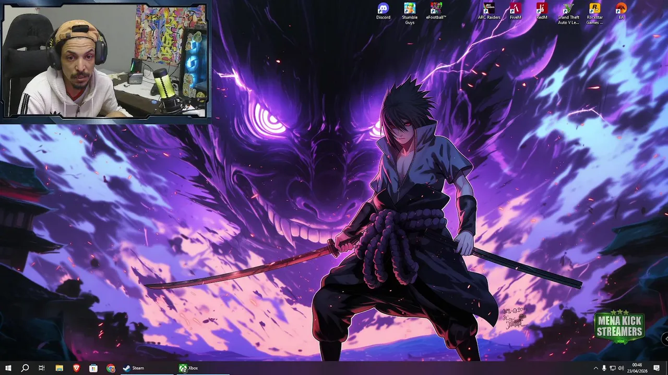Open the clock and date flyout
This screenshot has width=668, height=375.
(637, 368)
